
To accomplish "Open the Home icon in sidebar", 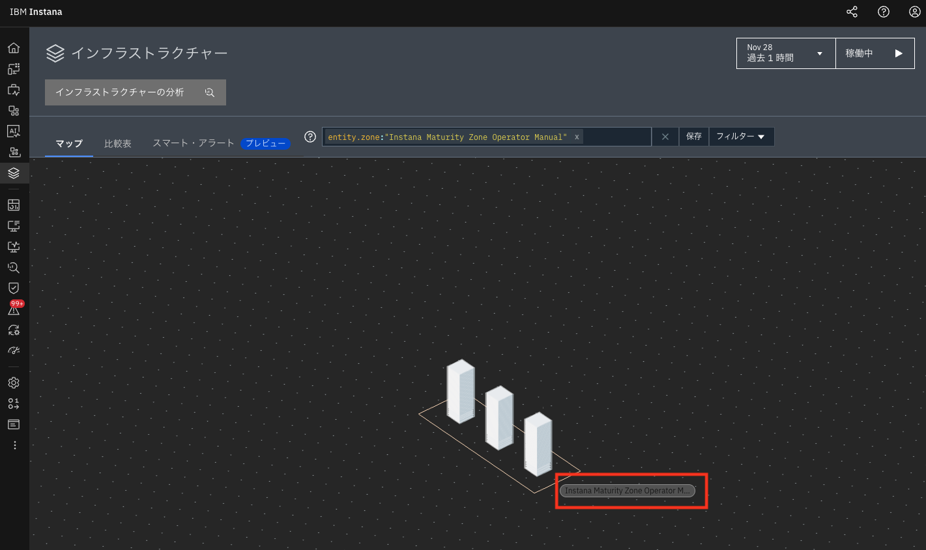I will [x=14, y=48].
